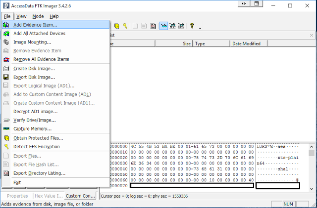This screenshot has width=317, height=208.
Task: Close the File menu via File
Action: [7, 16]
